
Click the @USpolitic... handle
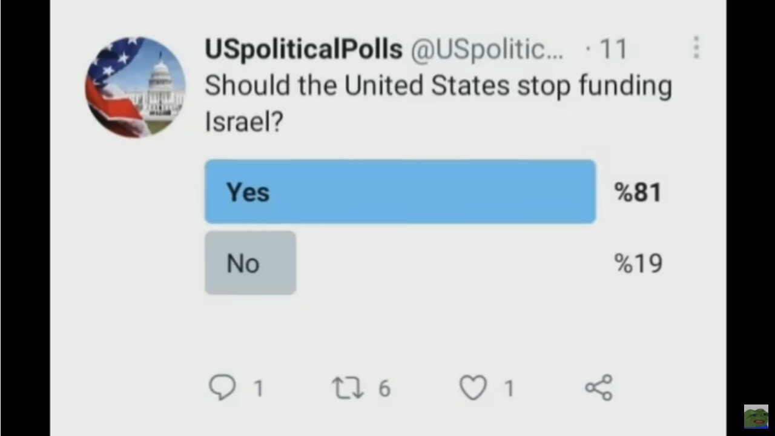pyautogui.click(x=487, y=49)
